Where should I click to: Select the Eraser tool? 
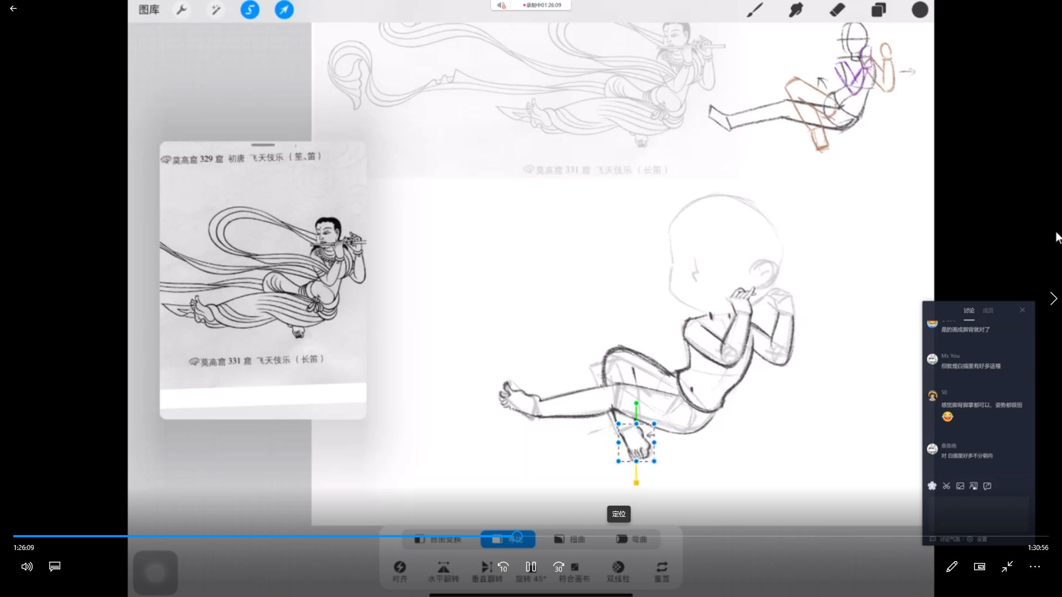click(837, 9)
